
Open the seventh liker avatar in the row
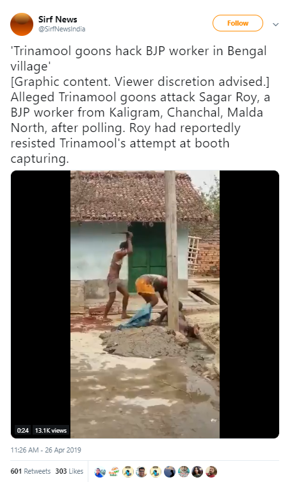pyautogui.click(x=184, y=472)
